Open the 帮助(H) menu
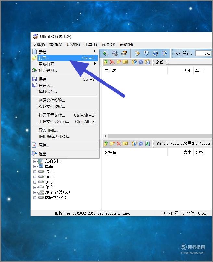Image resolution: width=213 pixels, height=262 pixels. click(x=126, y=45)
